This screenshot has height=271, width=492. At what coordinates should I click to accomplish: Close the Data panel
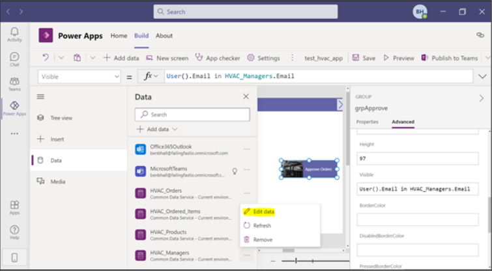pyautogui.click(x=246, y=96)
